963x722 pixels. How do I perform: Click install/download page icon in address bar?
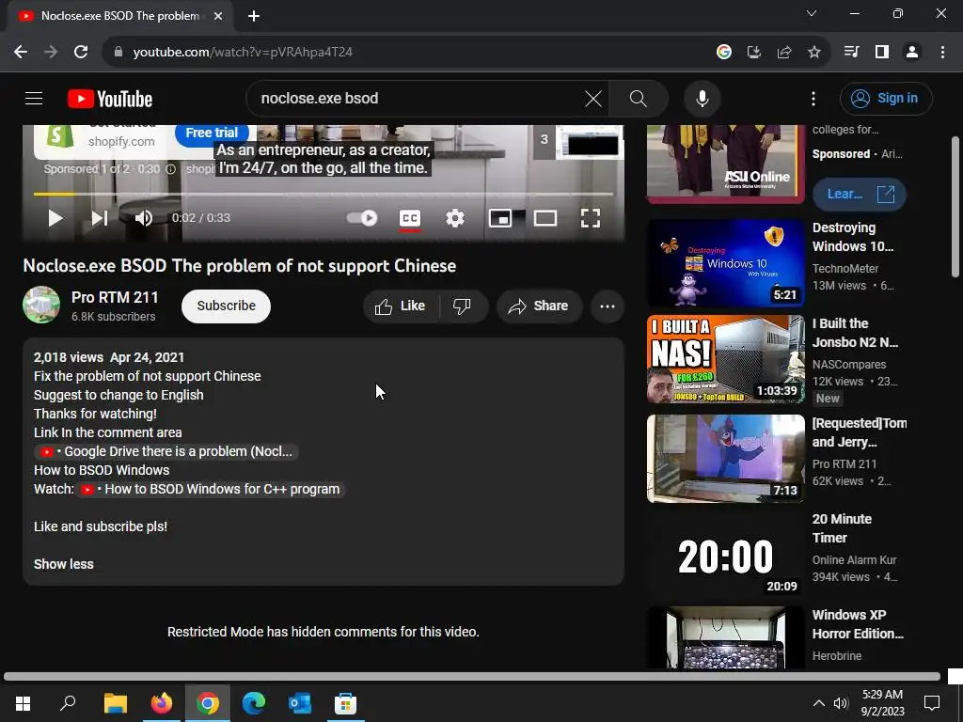pyautogui.click(x=754, y=52)
